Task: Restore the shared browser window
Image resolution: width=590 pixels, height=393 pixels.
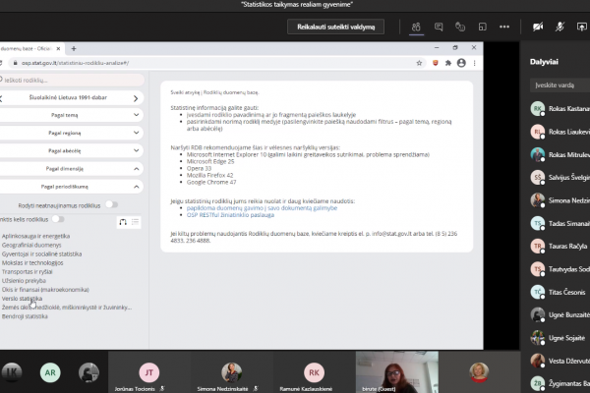Action: coord(455,48)
